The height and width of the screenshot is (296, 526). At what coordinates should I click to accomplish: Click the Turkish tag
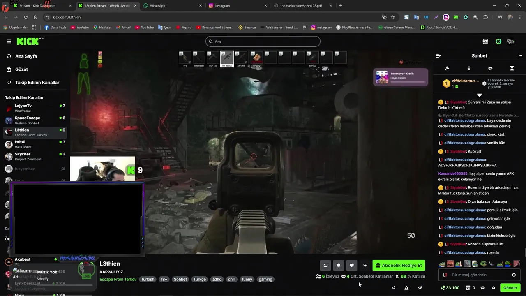148,279
